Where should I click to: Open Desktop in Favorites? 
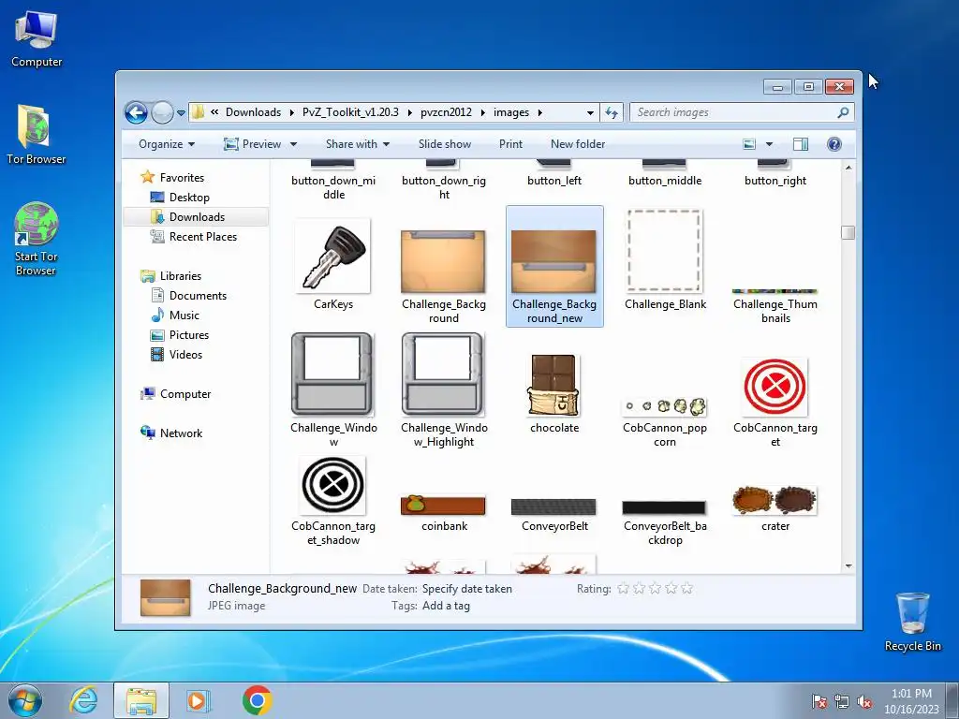[189, 198]
